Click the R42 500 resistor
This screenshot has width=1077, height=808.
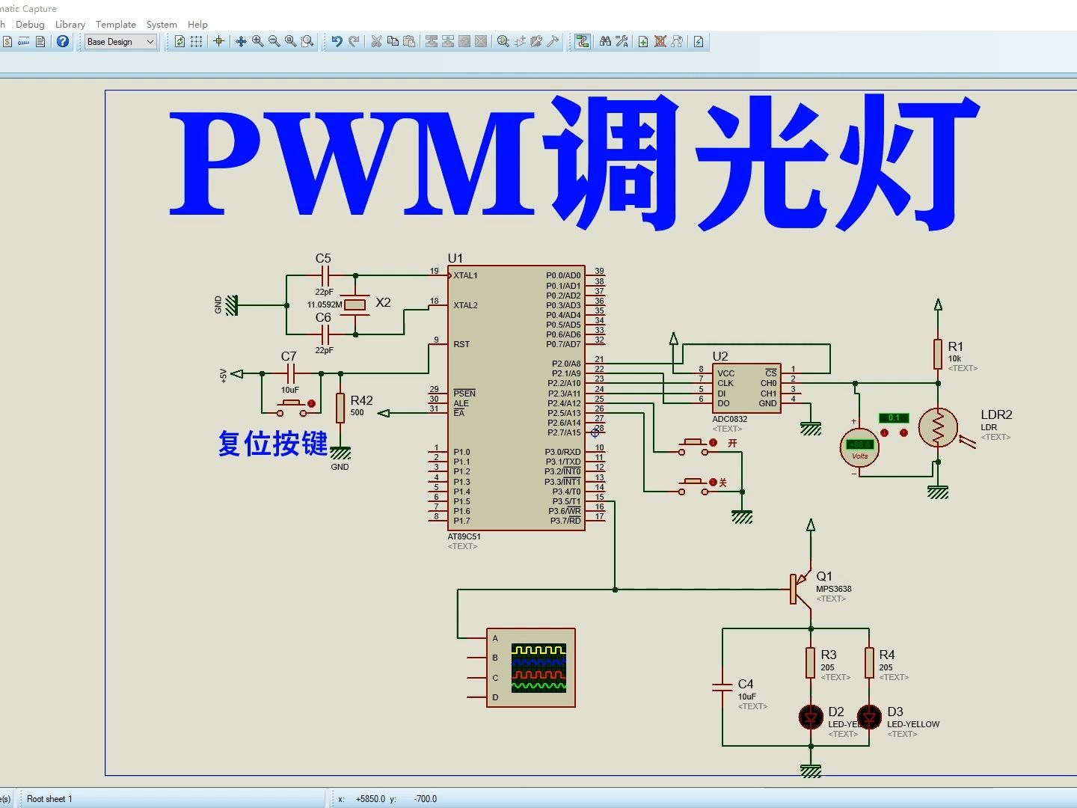coord(340,408)
